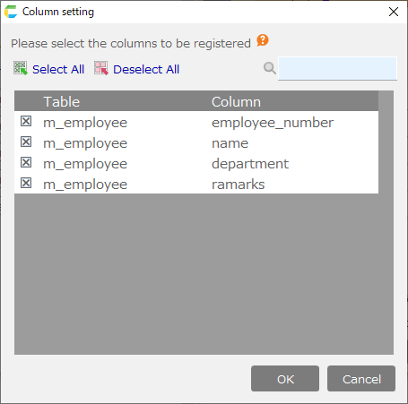
Task: Select the name column cell
Action: [230, 143]
